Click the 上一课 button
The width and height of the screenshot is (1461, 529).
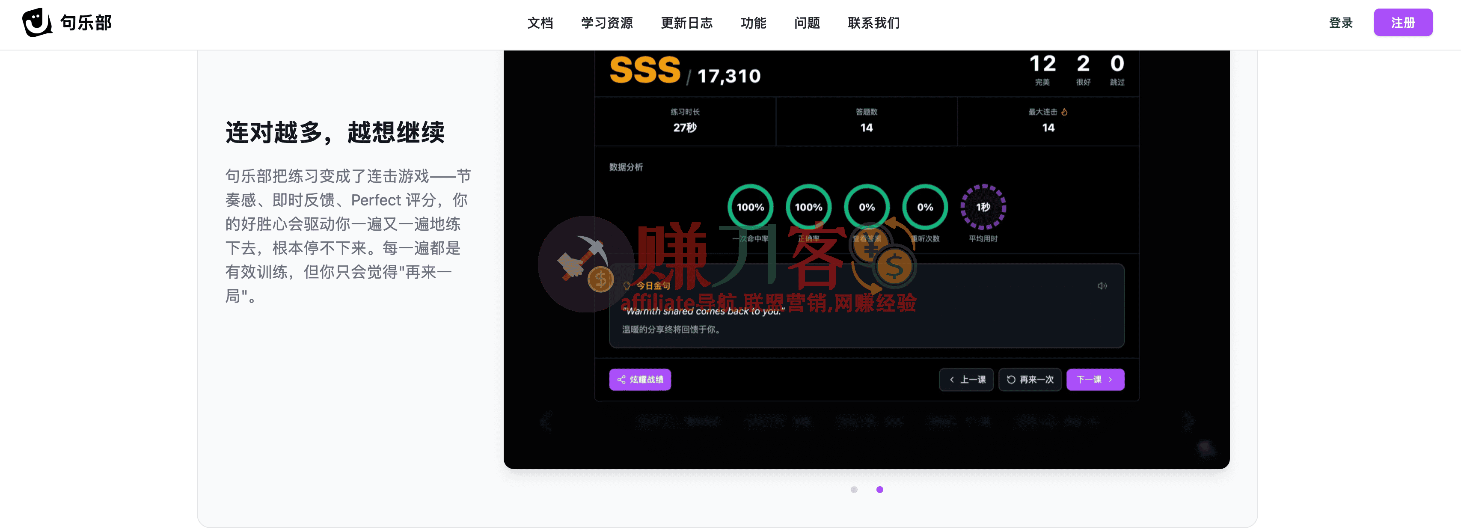pos(966,379)
